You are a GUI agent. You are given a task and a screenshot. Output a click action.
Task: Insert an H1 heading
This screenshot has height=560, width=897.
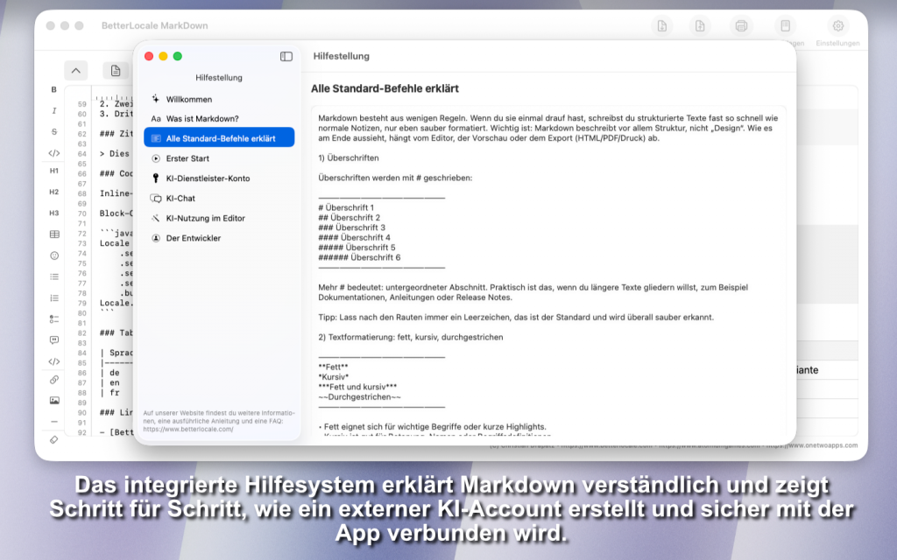pyautogui.click(x=53, y=171)
